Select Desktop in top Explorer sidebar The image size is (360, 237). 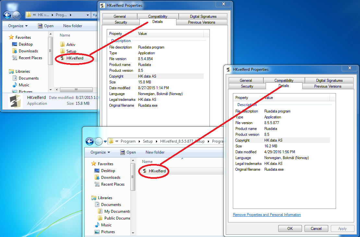click(x=22, y=44)
